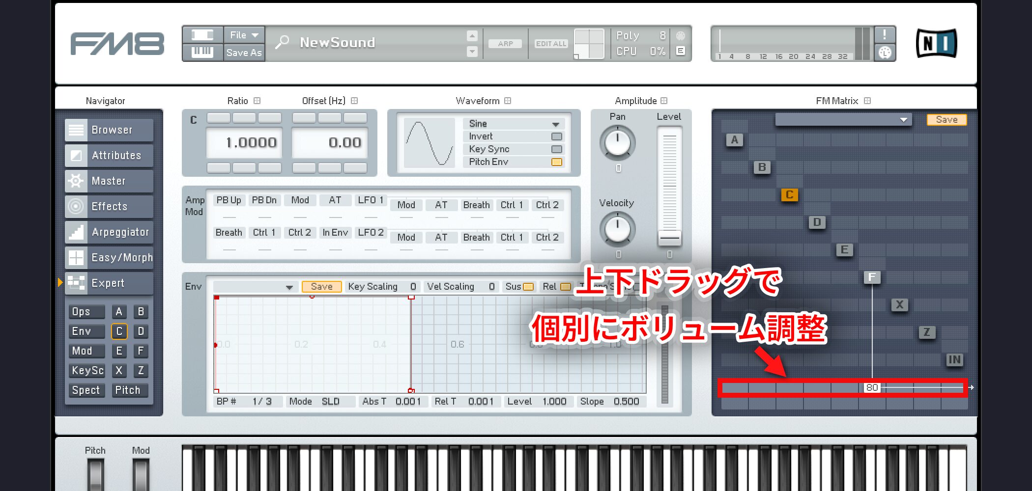Click the magnifier search icon beside NewSound

click(282, 43)
